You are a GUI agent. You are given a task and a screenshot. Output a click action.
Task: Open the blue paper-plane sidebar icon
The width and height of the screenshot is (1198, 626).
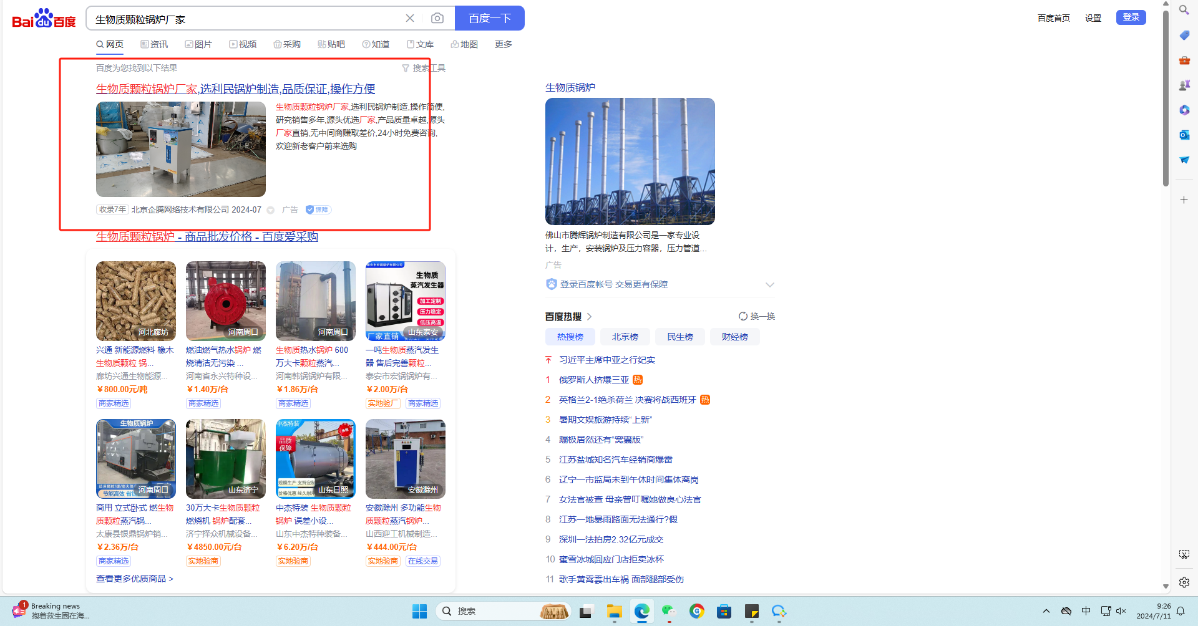click(x=1184, y=160)
